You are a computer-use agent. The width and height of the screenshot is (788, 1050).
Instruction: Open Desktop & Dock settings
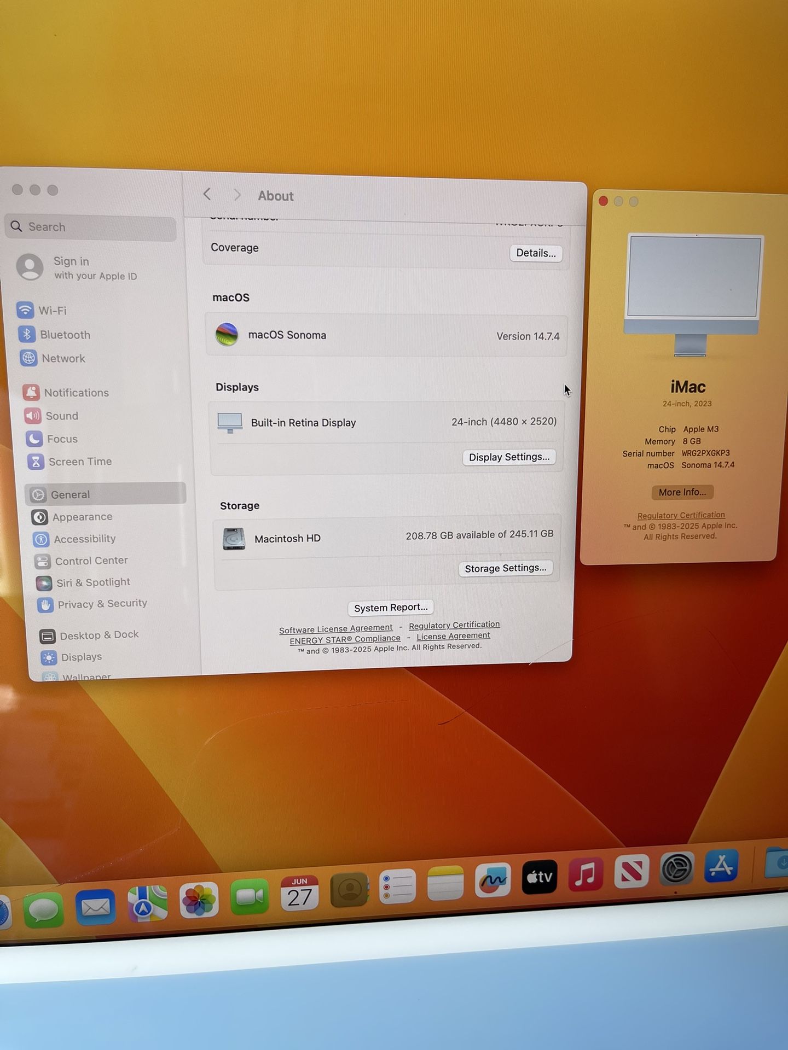[89, 635]
